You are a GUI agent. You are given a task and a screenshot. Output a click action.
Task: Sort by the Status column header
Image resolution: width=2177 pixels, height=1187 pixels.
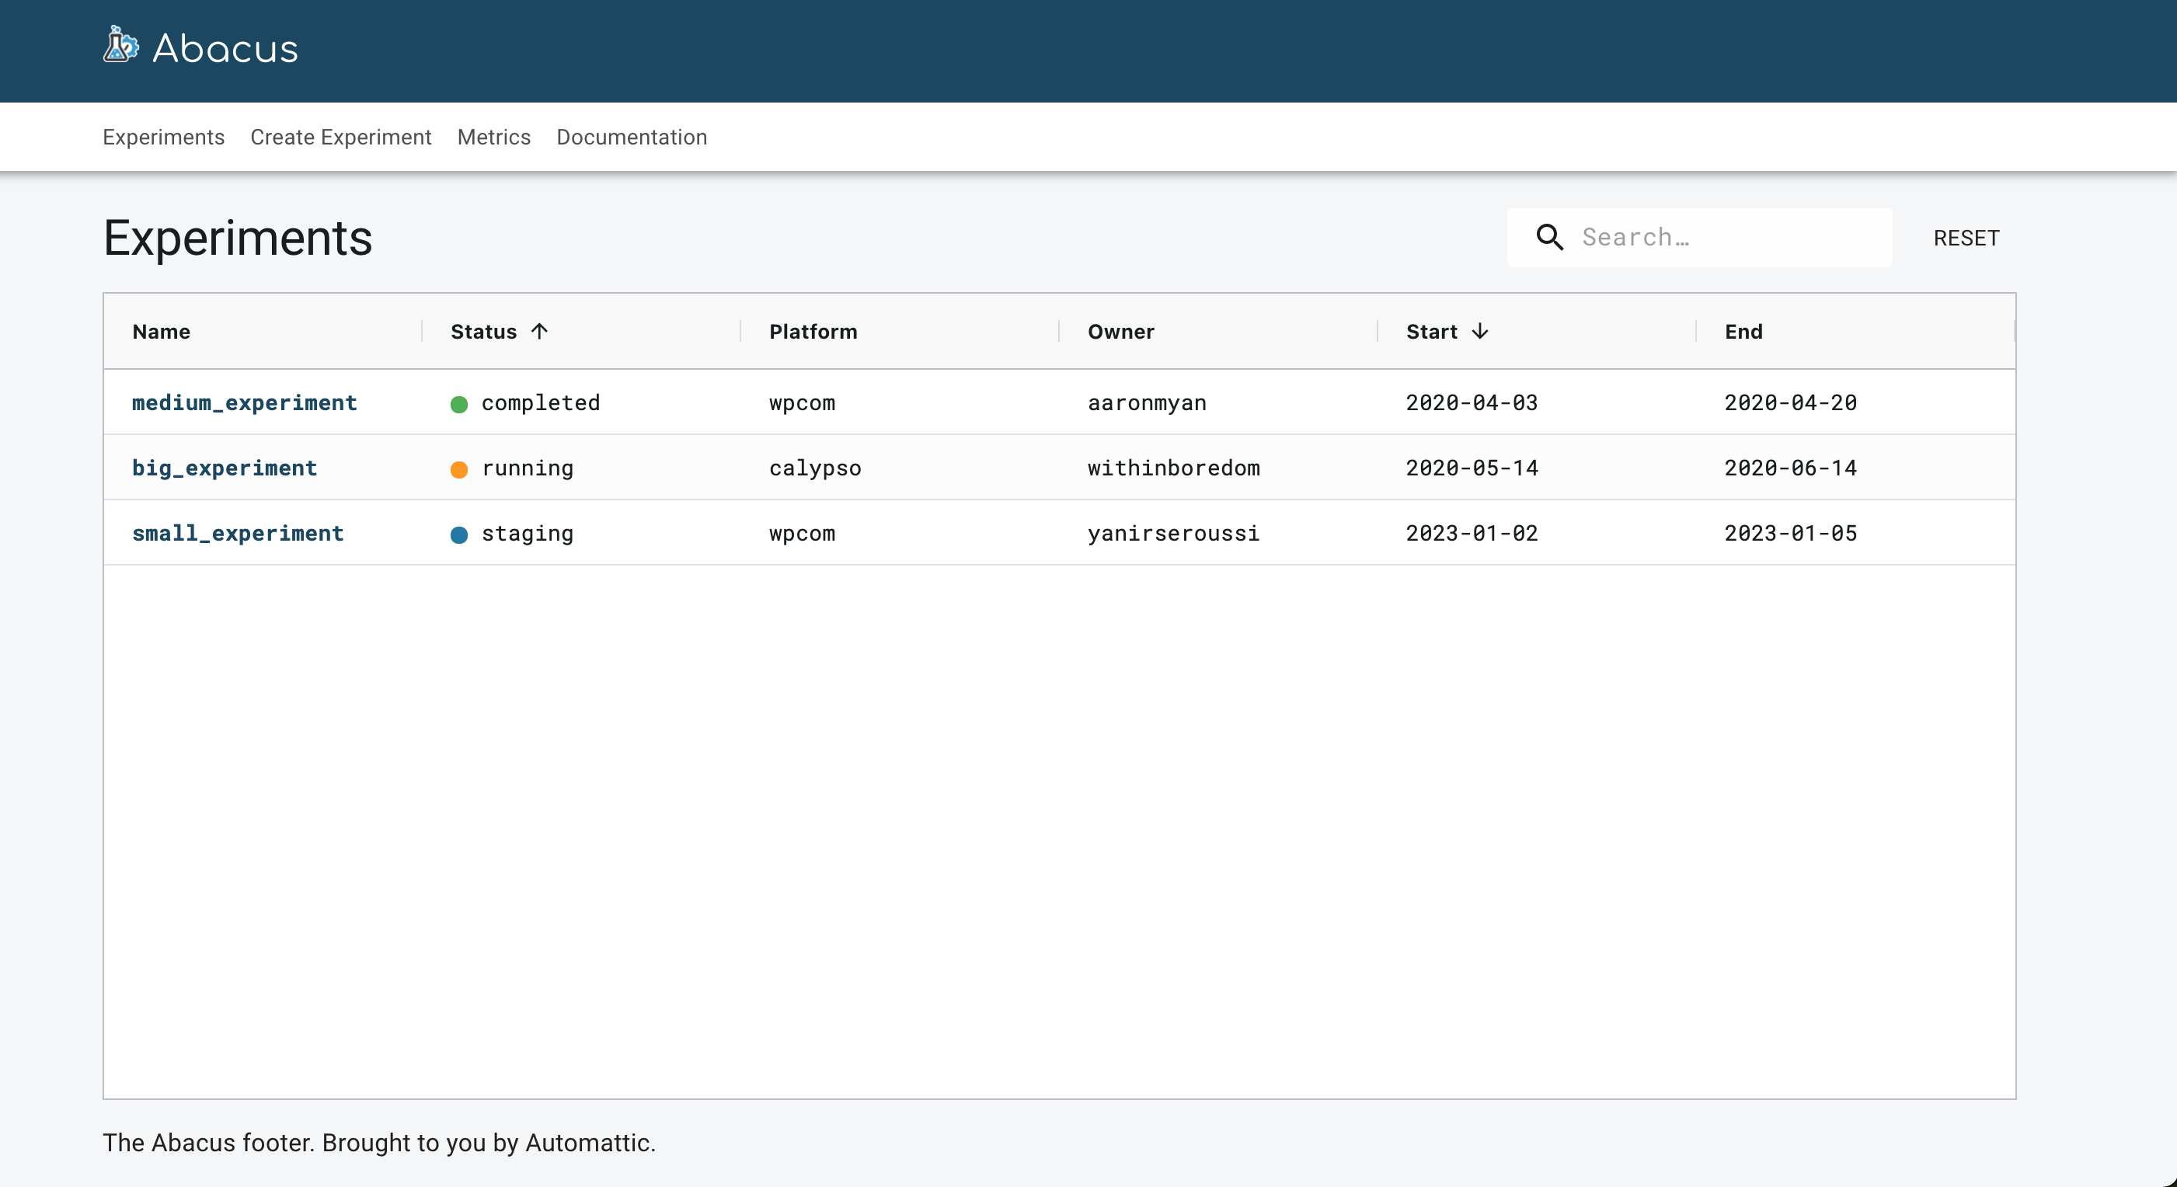pyautogui.click(x=483, y=331)
